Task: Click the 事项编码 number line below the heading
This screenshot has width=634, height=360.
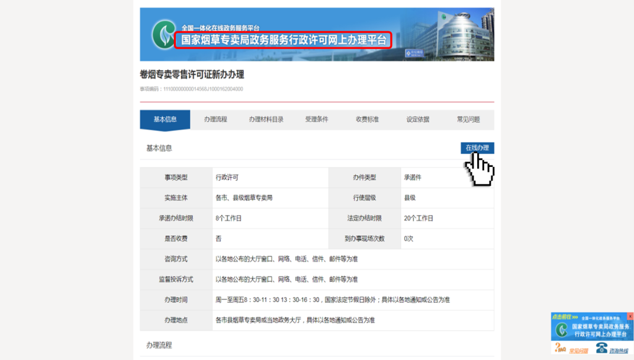Action: 192,89
